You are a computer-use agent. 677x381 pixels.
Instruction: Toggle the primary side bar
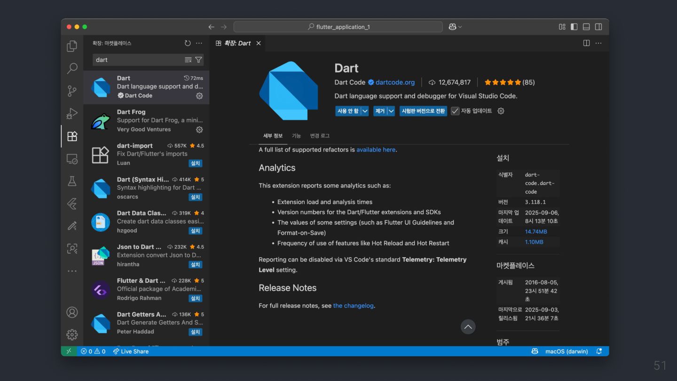(x=574, y=27)
